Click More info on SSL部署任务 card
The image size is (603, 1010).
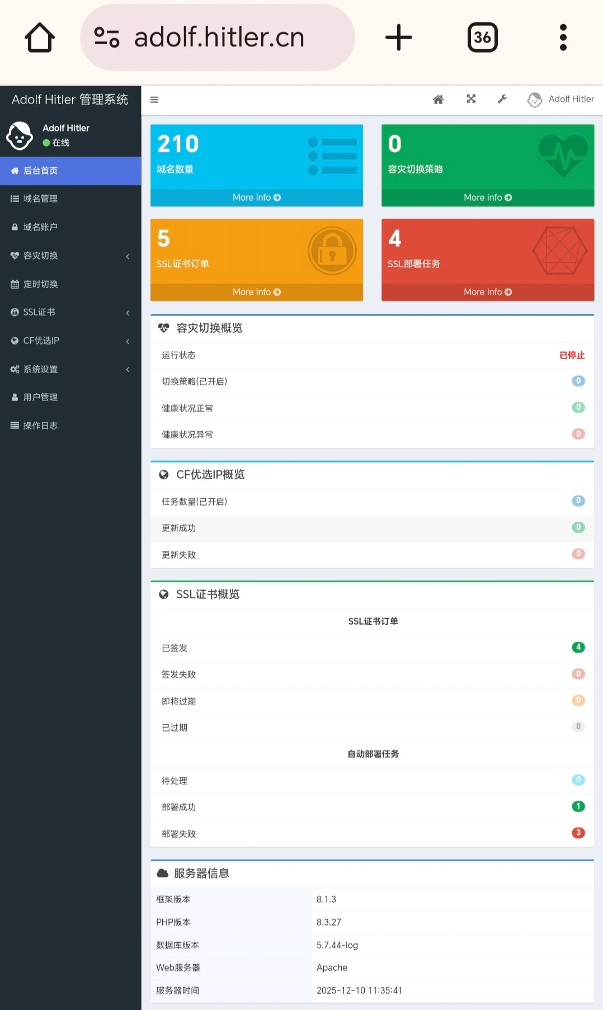coord(488,292)
